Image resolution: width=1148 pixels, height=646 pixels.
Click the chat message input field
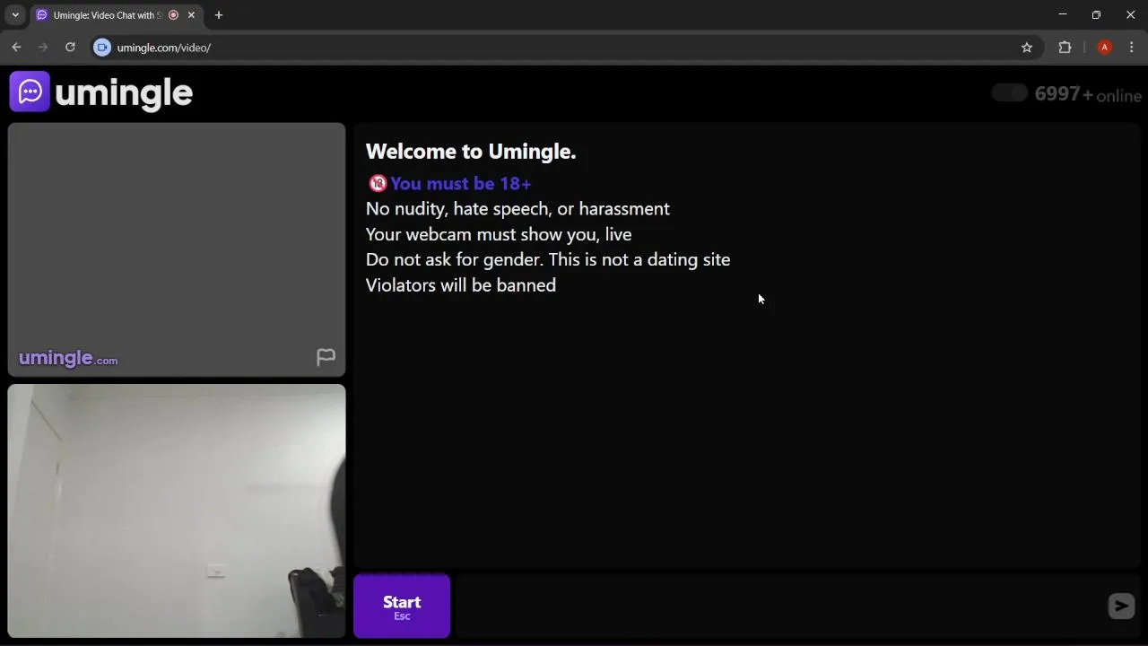click(780, 607)
